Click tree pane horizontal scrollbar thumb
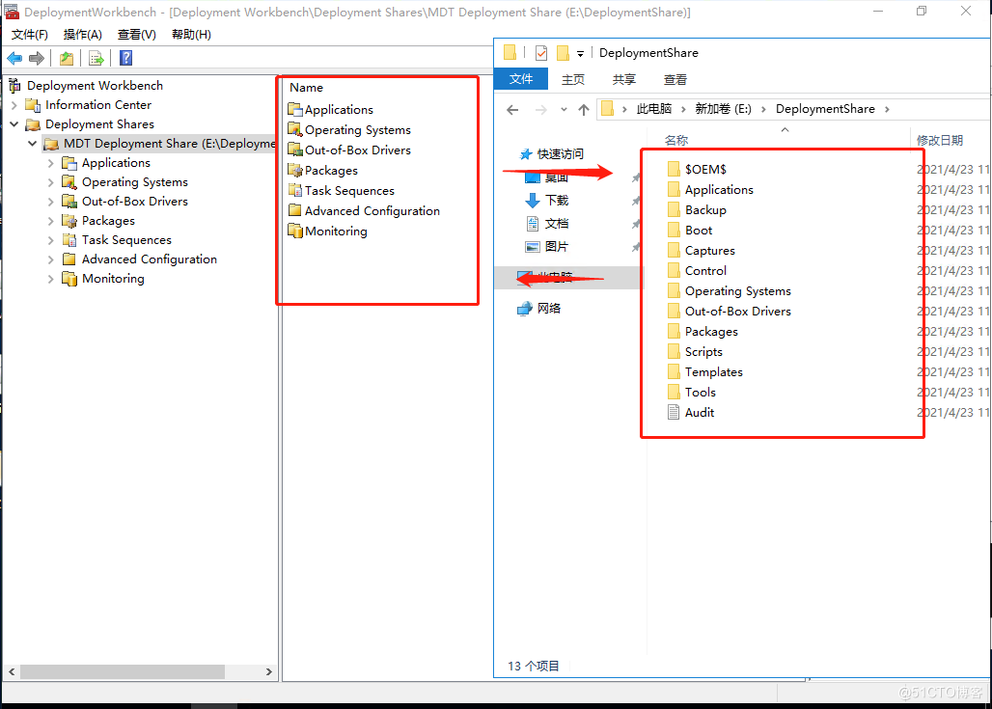Image resolution: width=992 pixels, height=709 pixels. pyautogui.click(x=123, y=671)
